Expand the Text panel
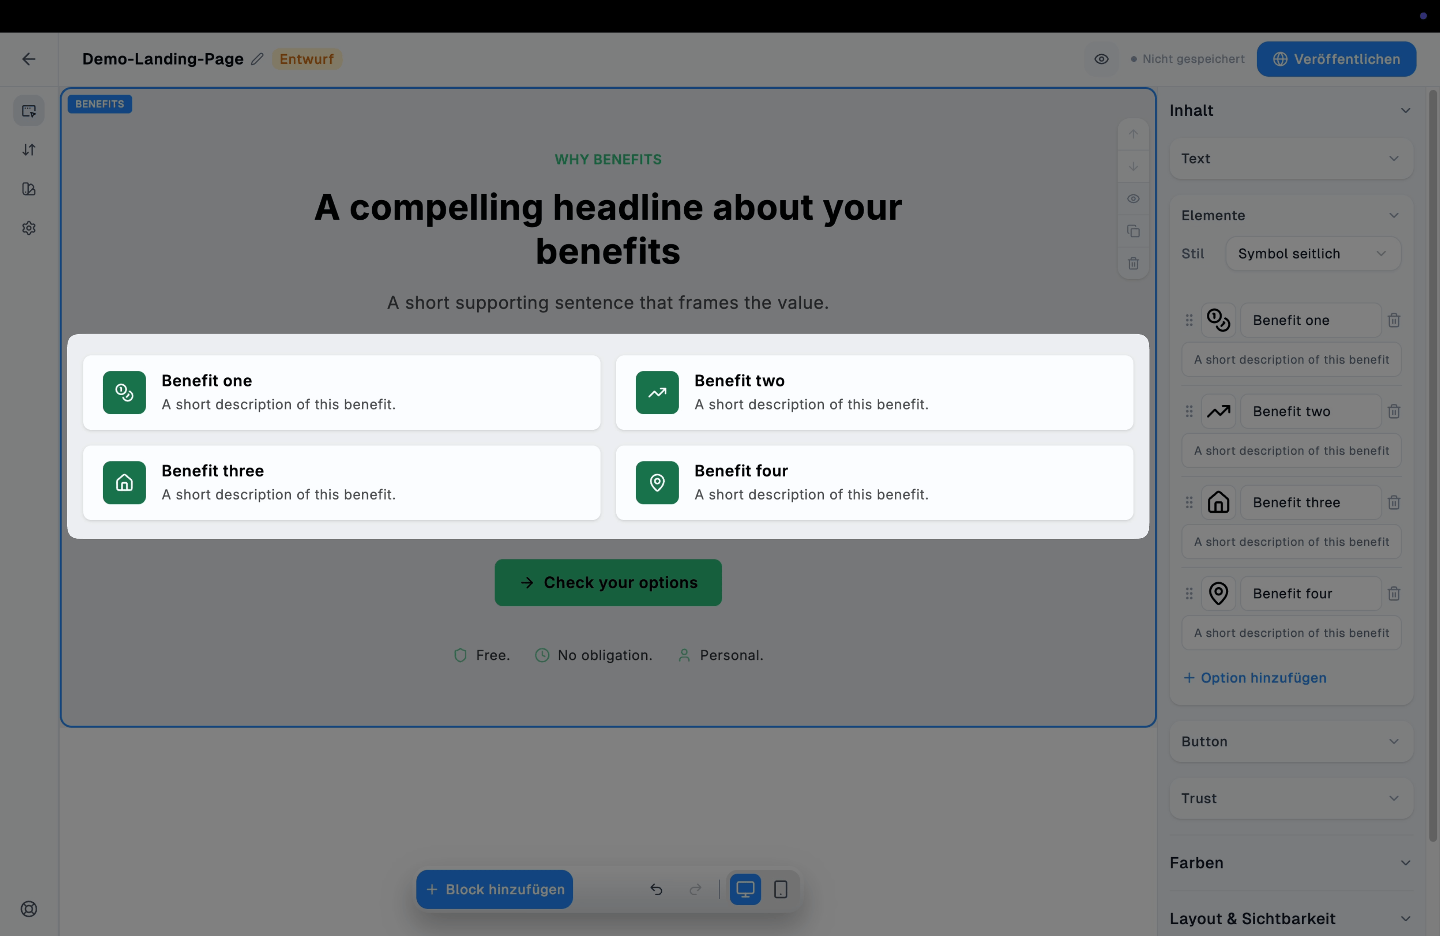This screenshot has width=1440, height=936. tap(1290, 159)
